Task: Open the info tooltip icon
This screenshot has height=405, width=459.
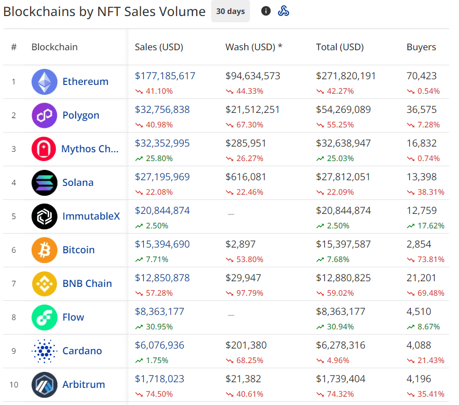Action: point(265,10)
